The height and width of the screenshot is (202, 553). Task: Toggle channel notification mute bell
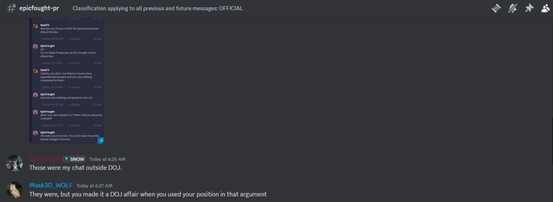[x=513, y=8]
